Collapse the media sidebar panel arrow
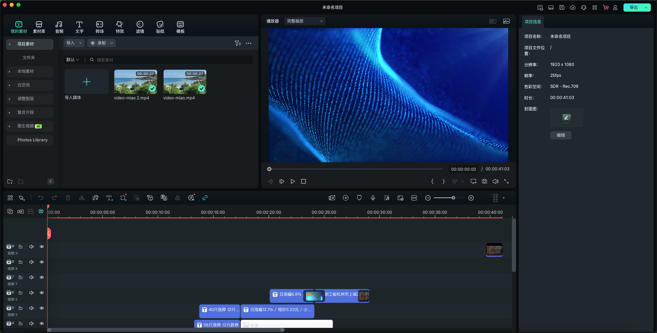The image size is (657, 333). (x=51, y=181)
